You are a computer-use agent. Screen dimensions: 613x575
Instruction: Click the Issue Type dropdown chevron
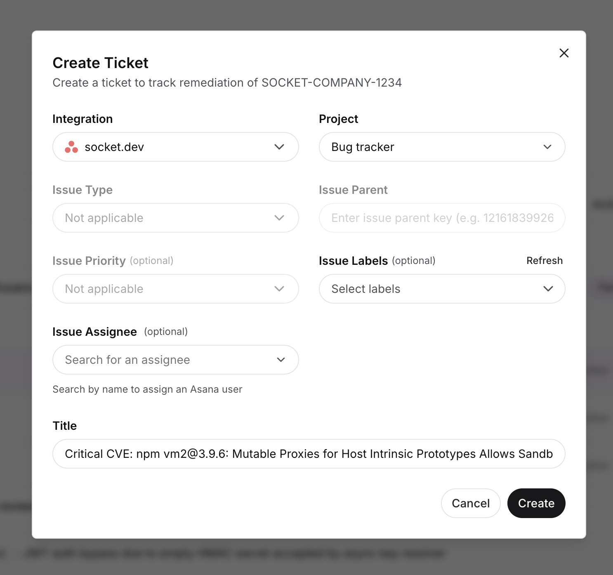[x=279, y=218]
